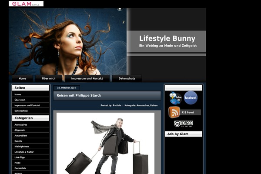Image resolution: width=261 pixels, height=174 pixels.
Task: Open Über mich in the top navigation
Action: [x=49, y=79]
